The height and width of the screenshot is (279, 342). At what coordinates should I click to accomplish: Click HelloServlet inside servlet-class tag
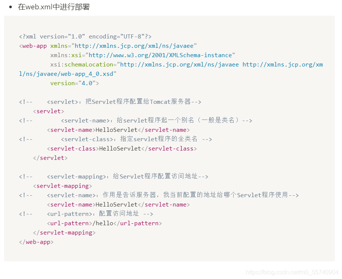coord(120,149)
